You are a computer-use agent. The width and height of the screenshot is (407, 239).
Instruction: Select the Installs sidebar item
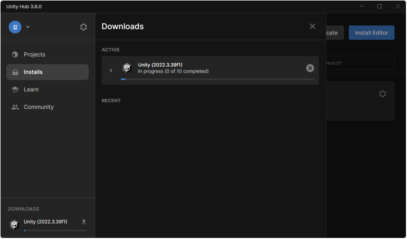[33, 72]
